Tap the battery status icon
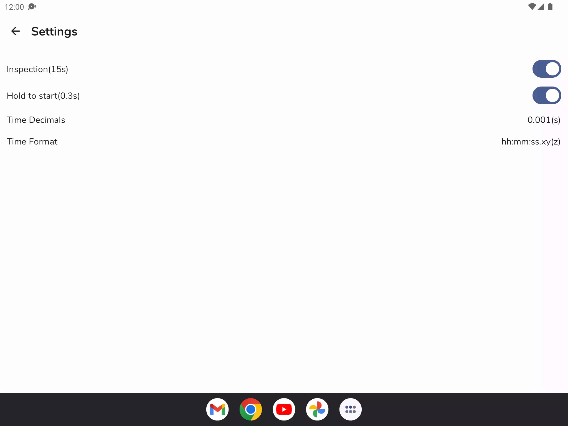The height and width of the screenshot is (426, 568). pos(551,7)
